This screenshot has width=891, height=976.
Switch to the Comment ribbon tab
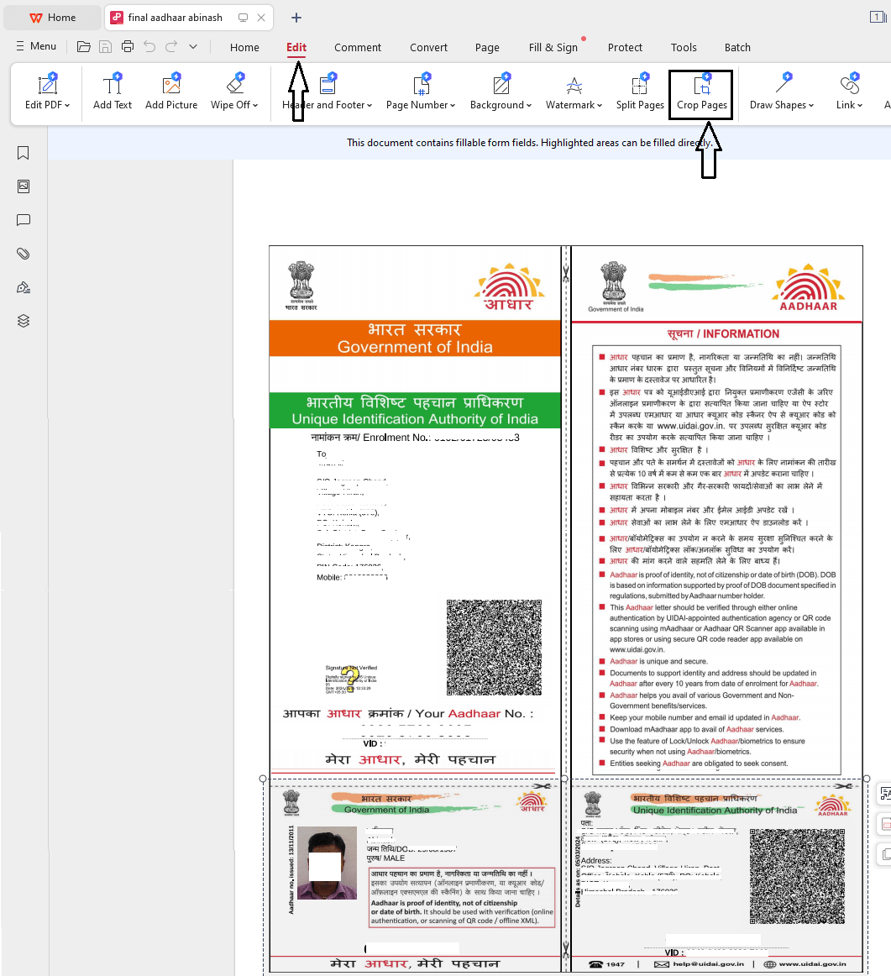pyautogui.click(x=358, y=47)
